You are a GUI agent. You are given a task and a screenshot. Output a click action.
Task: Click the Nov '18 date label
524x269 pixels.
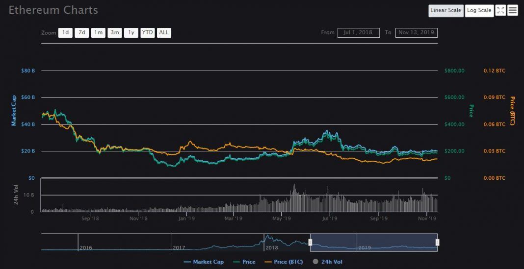point(138,219)
